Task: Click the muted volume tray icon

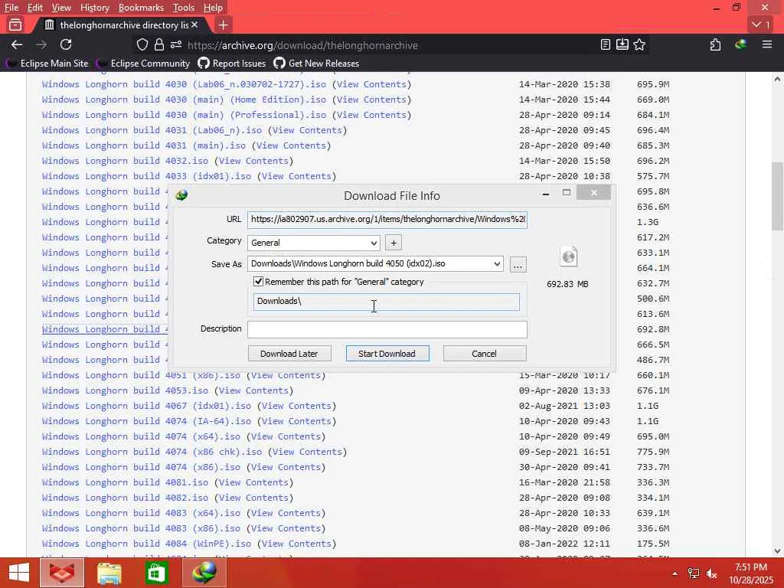Action: (x=712, y=573)
